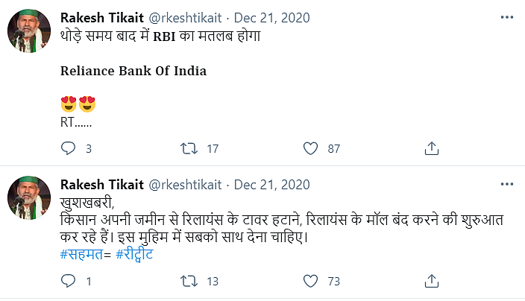Share the खुशखबरी tweet
Viewport: 525px width, 301px height.
tap(431, 281)
